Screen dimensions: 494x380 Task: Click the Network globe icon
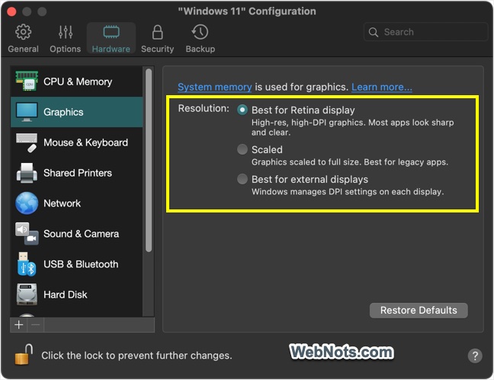27,203
